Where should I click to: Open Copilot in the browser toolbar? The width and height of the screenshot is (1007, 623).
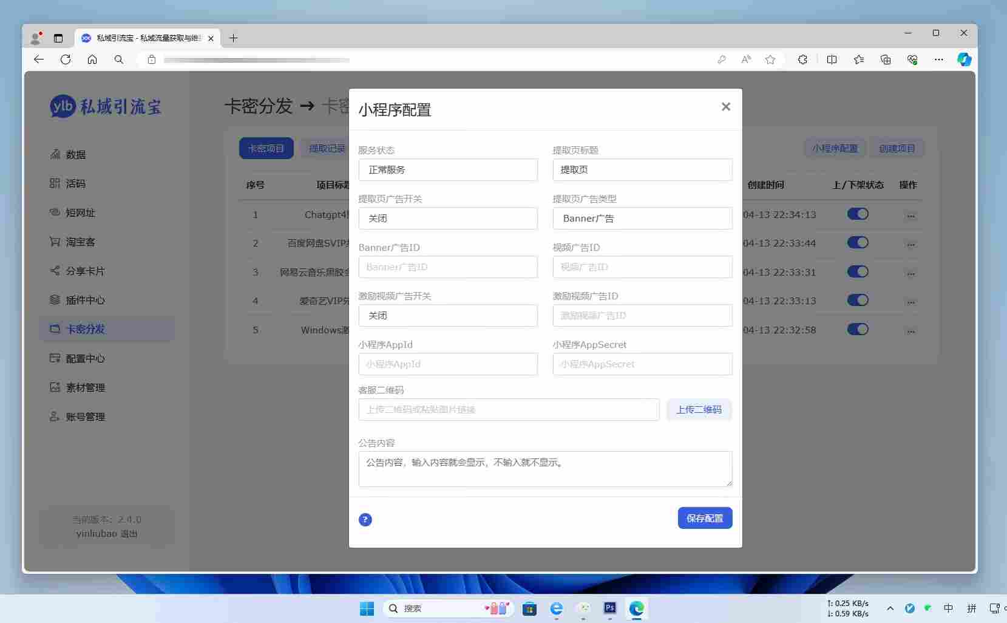[964, 60]
